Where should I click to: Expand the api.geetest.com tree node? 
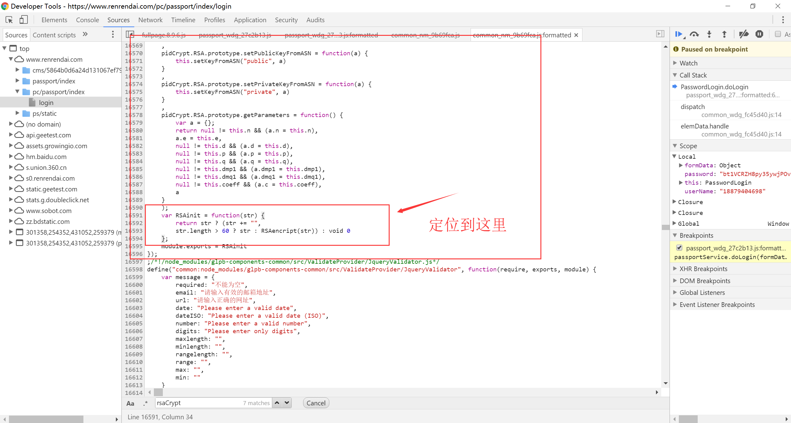pyautogui.click(x=11, y=135)
